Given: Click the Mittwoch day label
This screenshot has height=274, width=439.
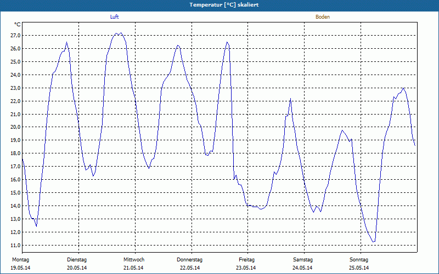Looking at the screenshot, I should 134,260.
